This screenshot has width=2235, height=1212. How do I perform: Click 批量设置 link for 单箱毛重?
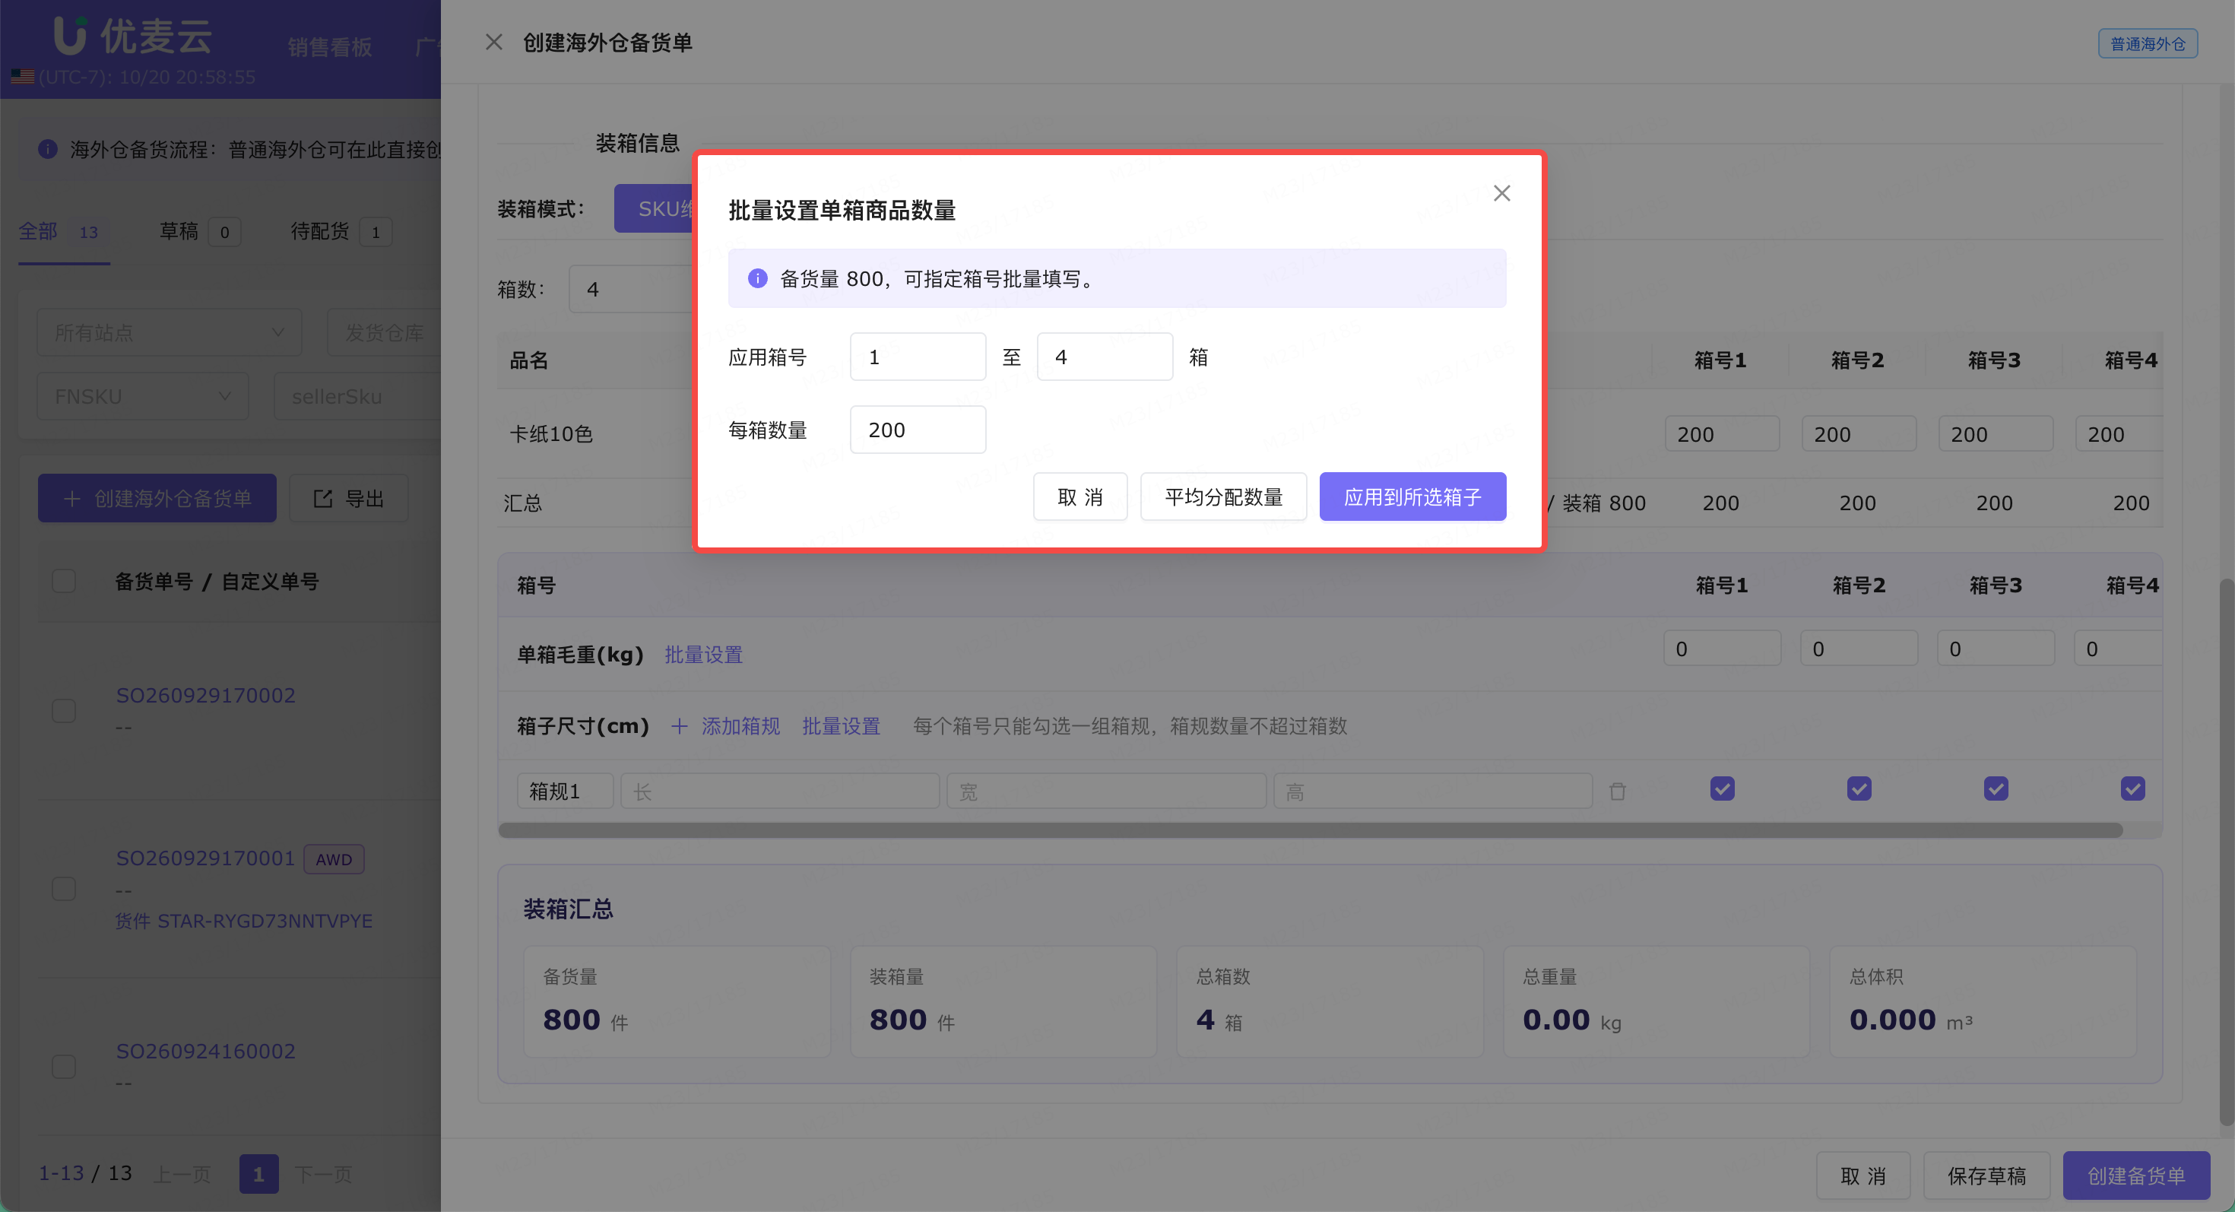click(x=704, y=654)
